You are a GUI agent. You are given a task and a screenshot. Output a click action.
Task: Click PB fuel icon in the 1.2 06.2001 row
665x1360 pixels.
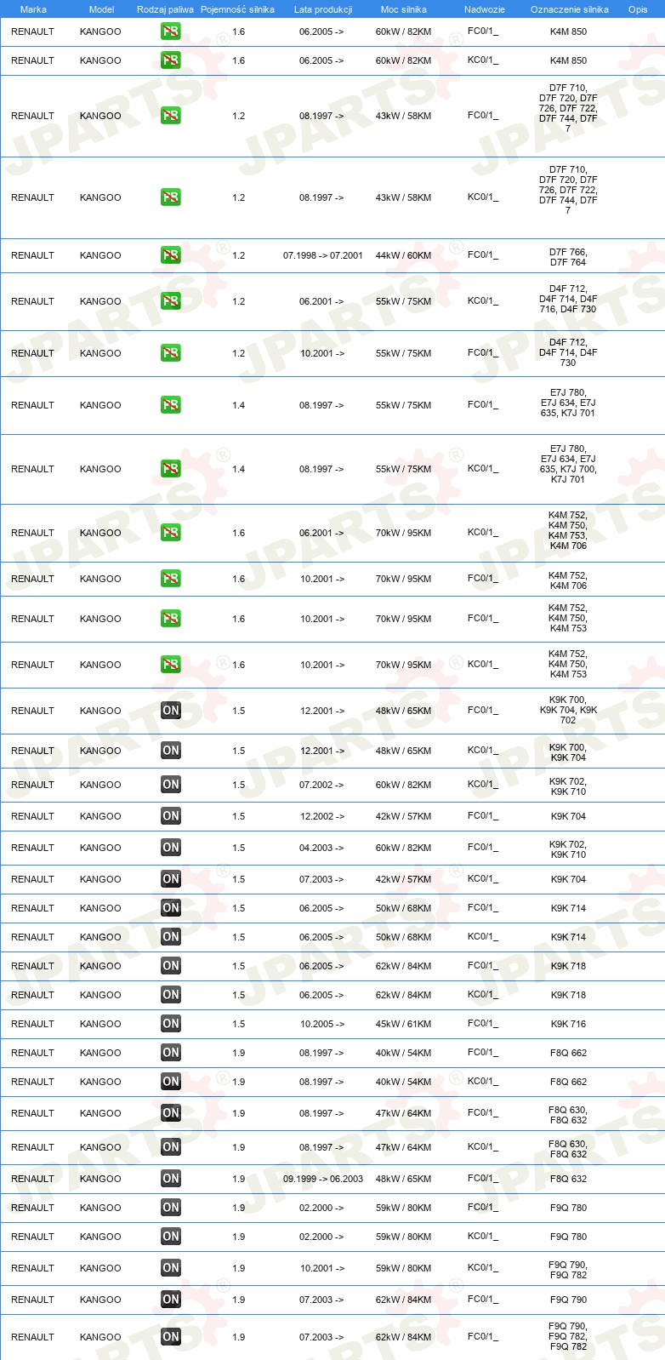[x=171, y=301]
